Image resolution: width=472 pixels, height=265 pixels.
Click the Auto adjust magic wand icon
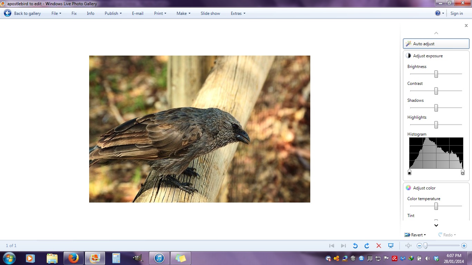pos(408,44)
